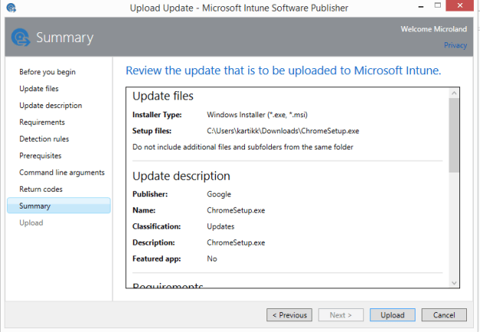This screenshot has height=332, width=480.
Task: Click the Name value ChromeSetup.exe
Action: tap(236, 210)
